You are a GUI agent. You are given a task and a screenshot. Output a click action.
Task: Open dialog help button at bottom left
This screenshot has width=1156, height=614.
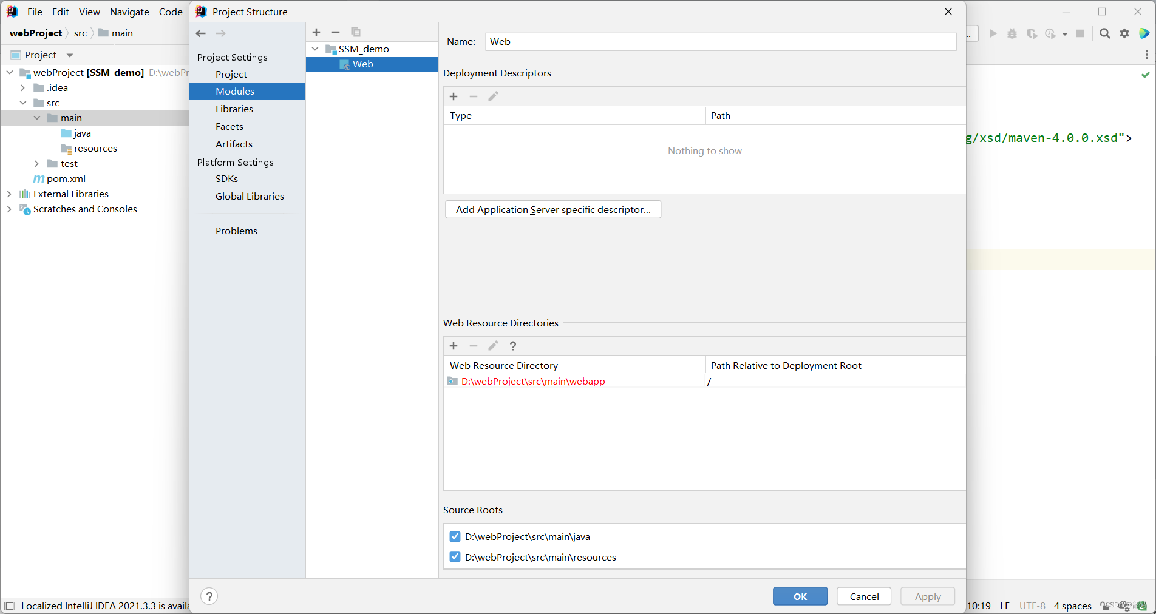click(x=209, y=596)
